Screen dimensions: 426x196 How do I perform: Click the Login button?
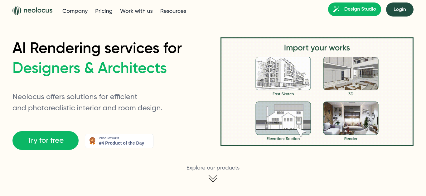400,9
